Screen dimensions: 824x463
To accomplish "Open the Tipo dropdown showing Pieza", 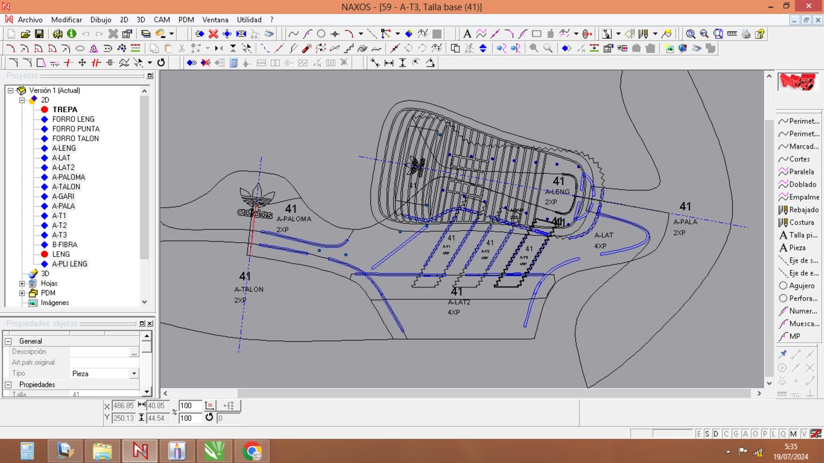I will (x=134, y=373).
